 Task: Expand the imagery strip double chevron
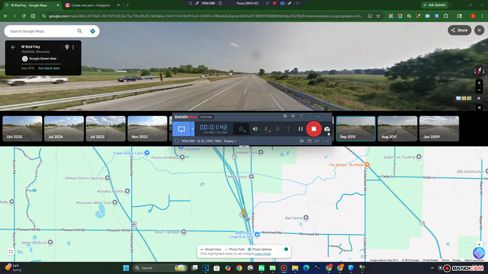479,98
